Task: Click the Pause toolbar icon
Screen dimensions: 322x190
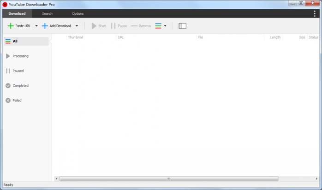Action: (113, 26)
